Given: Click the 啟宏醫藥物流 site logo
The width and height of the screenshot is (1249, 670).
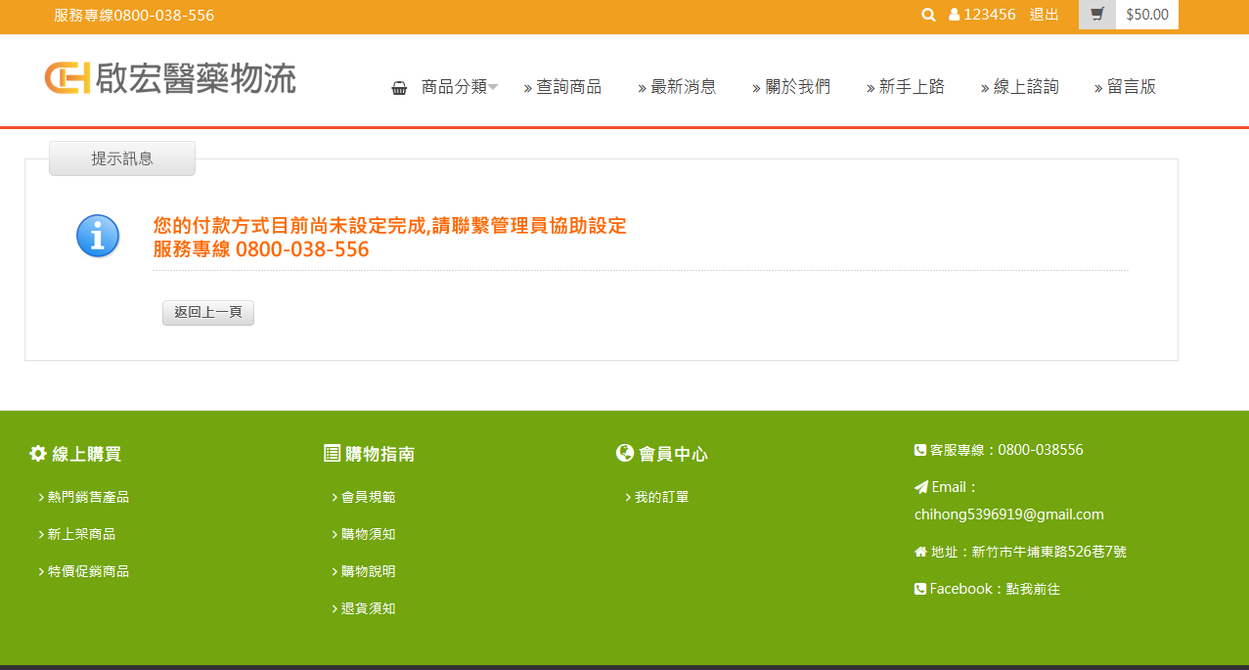Looking at the screenshot, I should coord(170,78).
